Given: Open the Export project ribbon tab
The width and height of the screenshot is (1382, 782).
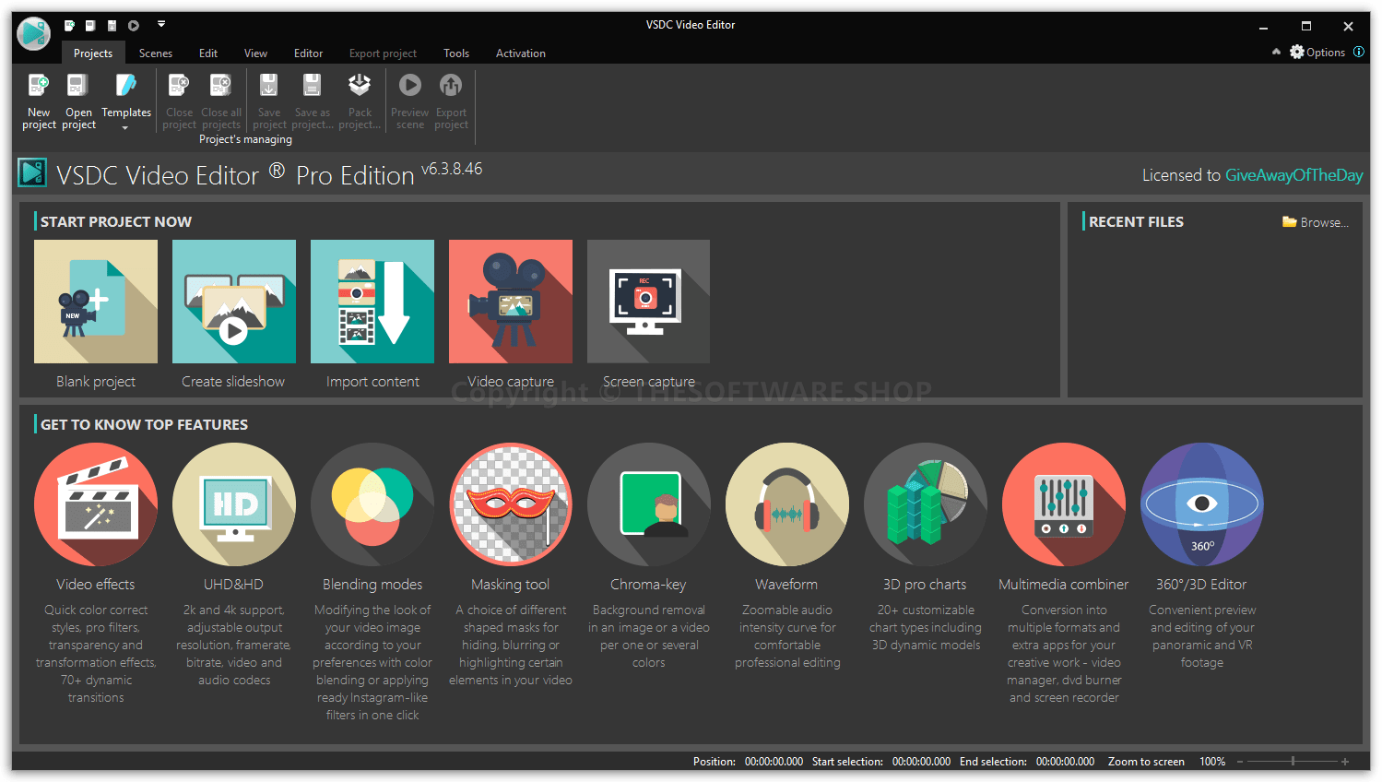Looking at the screenshot, I should tap(383, 53).
